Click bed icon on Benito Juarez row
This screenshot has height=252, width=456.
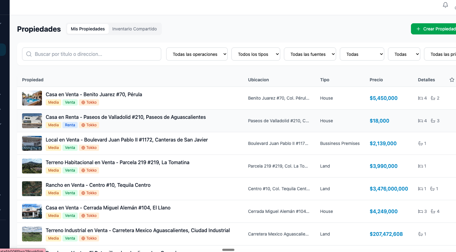click(x=420, y=98)
